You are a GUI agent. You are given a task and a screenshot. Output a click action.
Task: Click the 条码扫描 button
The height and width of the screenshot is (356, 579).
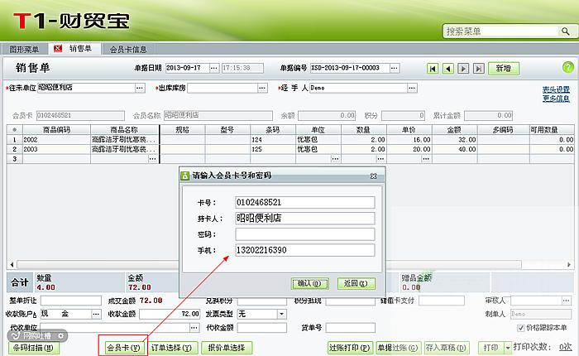coord(34,348)
